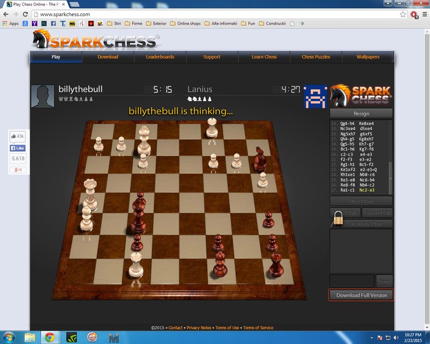Click the volume speaker tray icon
430x344 pixels.
tap(396, 338)
